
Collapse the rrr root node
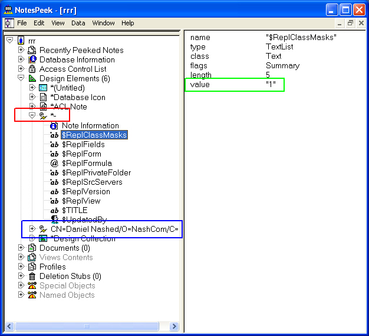click(x=10, y=40)
